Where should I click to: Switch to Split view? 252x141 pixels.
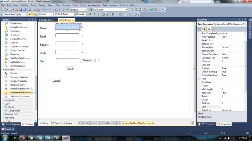pos(56,123)
